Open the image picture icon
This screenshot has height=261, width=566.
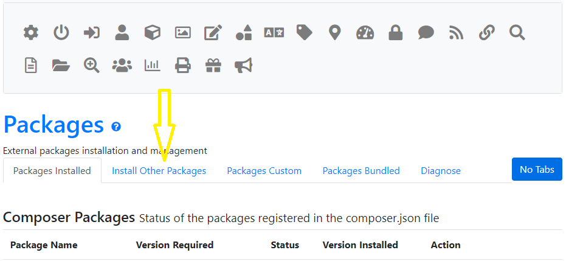point(182,33)
